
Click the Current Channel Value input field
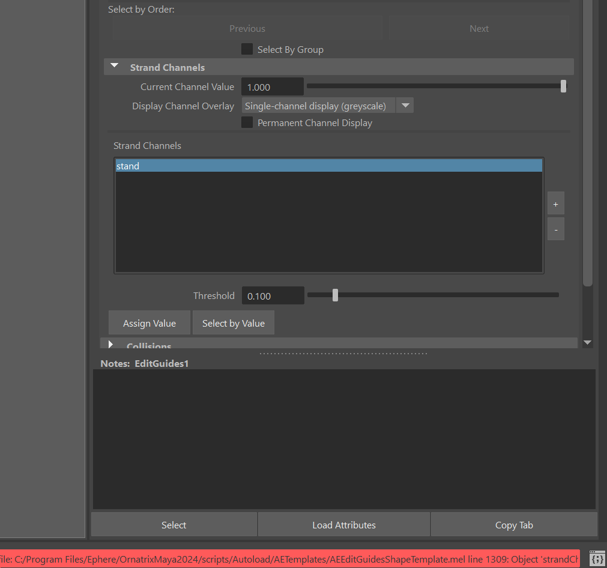(272, 87)
